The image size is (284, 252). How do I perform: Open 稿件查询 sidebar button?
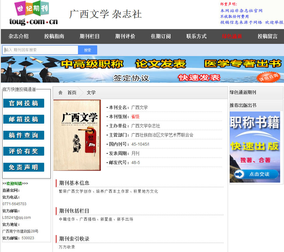click(24, 135)
